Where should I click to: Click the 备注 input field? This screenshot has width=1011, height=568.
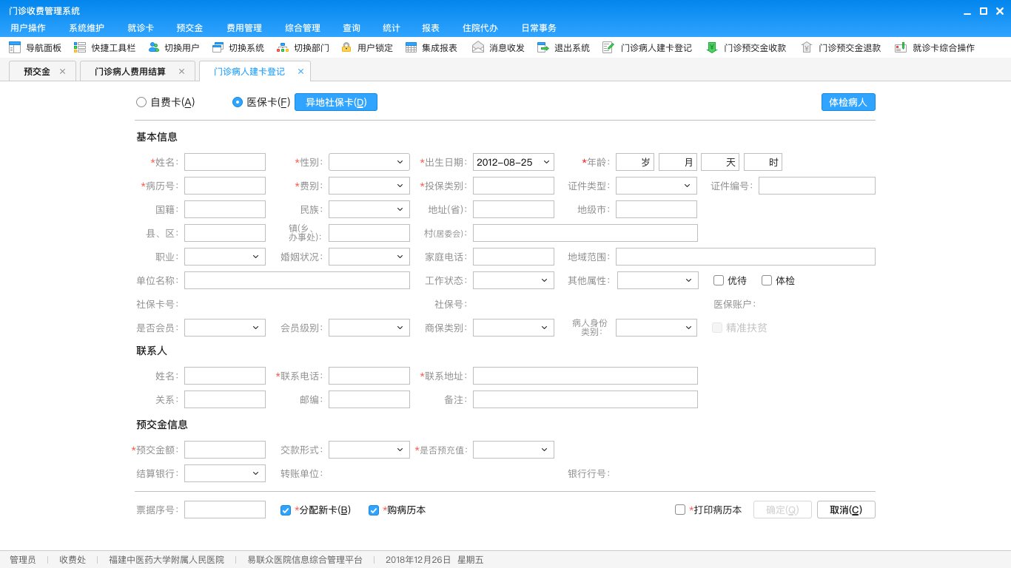[x=585, y=399]
